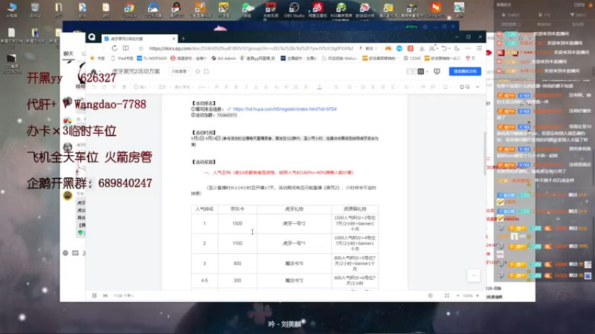Viewport: 595px width, 334px height.
Task: Open the browser hamburger menu
Action: [479, 48]
